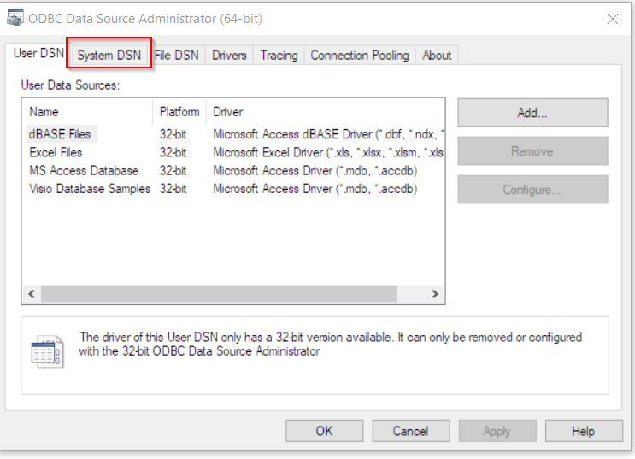Select the Tracing tab
This screenshot has width=635, height=459.
279,55
